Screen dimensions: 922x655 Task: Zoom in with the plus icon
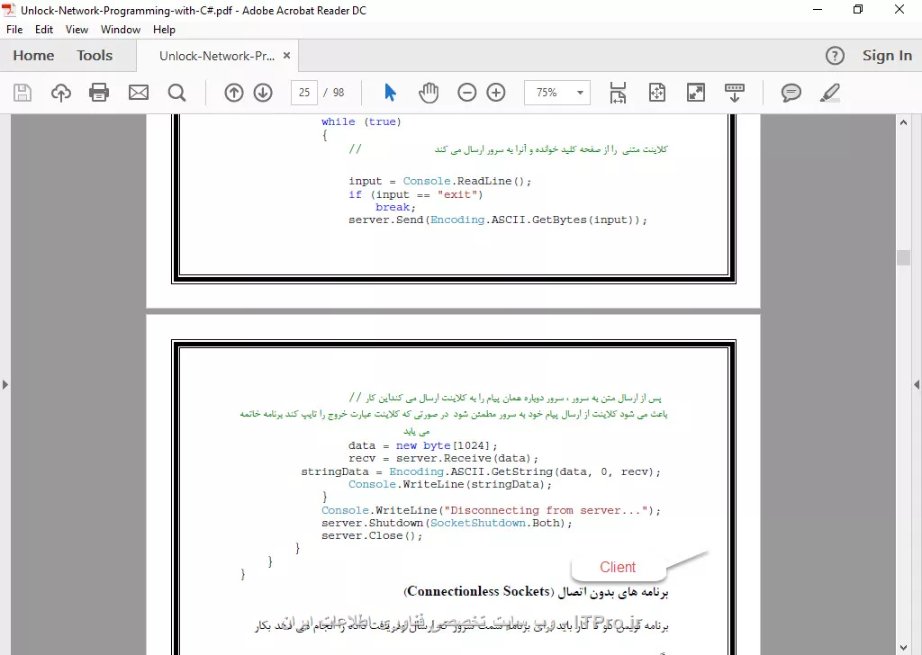click(496, 93)
